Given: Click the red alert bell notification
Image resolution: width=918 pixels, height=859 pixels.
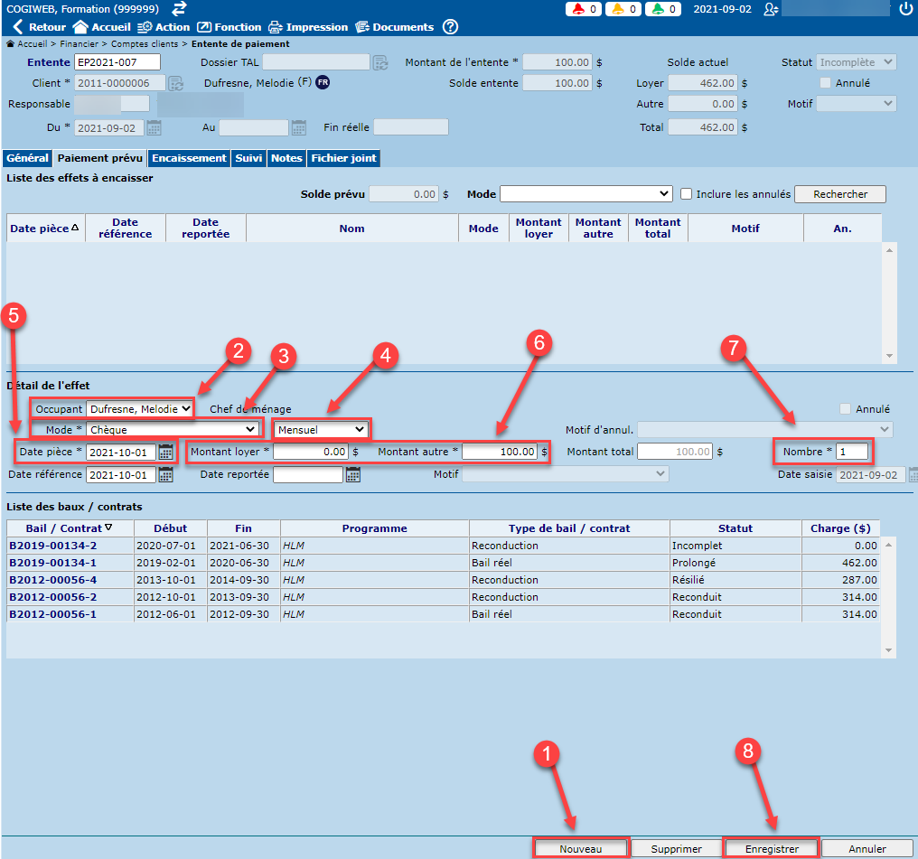Looking at the screenshot, I should 582,9.
